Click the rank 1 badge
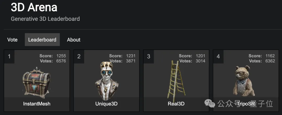The width and height of the screenshot is (282, 115). point(9,57)
